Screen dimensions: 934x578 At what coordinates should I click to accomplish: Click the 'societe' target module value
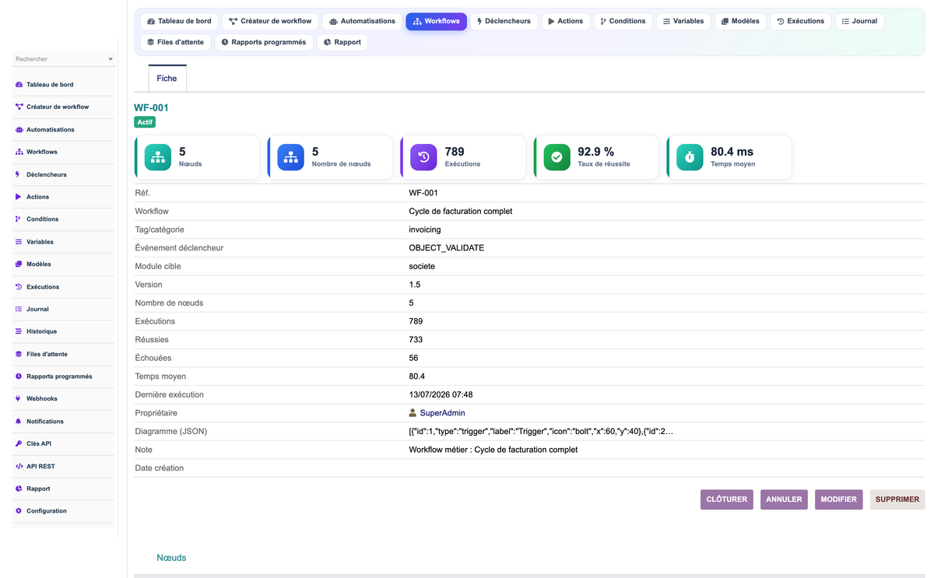pos(422,266)
